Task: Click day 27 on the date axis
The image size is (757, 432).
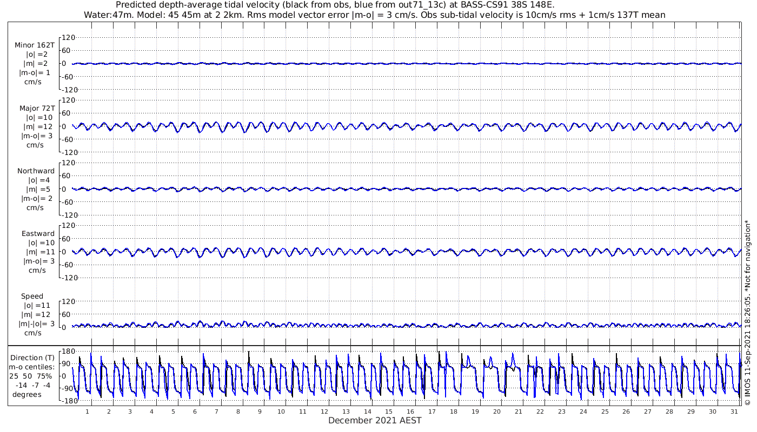Action: (x=648, y=411)
